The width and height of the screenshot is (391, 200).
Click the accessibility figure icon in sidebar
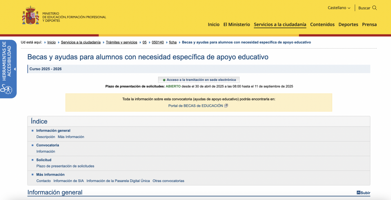coord(6,89)
